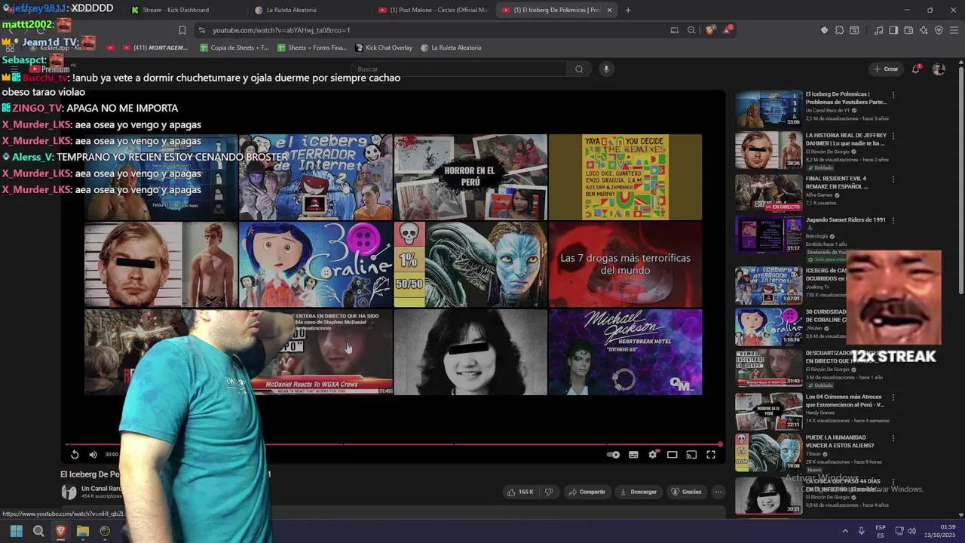The width and height of the screenshot is (965, 543).
Task: Open the YouTube notifications bell
Action: coord(916,69)
